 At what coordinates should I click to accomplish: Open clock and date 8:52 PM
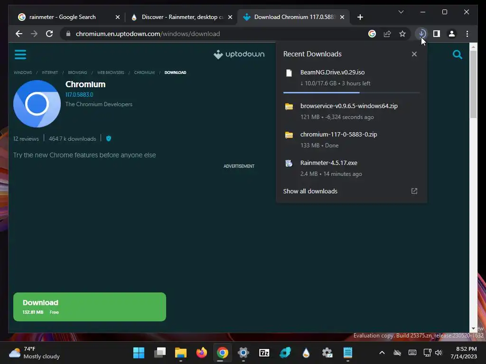click(x=463, y=353)
